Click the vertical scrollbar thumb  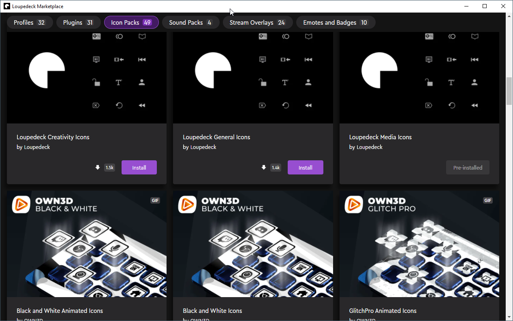pos(509,91)
